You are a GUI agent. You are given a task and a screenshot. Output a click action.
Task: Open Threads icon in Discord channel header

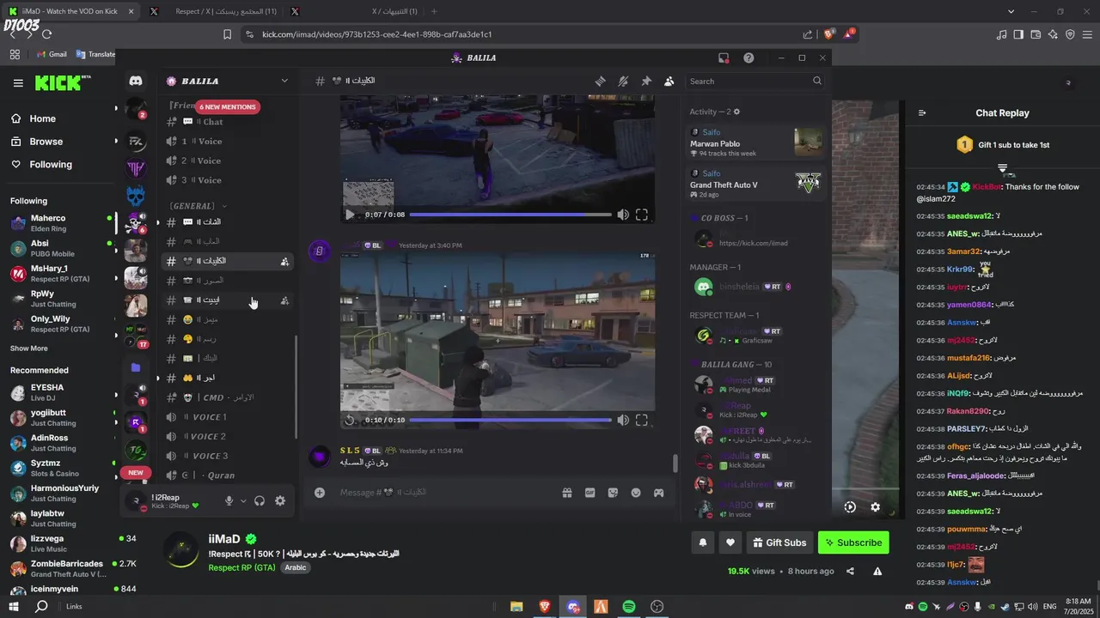(601, 81)
